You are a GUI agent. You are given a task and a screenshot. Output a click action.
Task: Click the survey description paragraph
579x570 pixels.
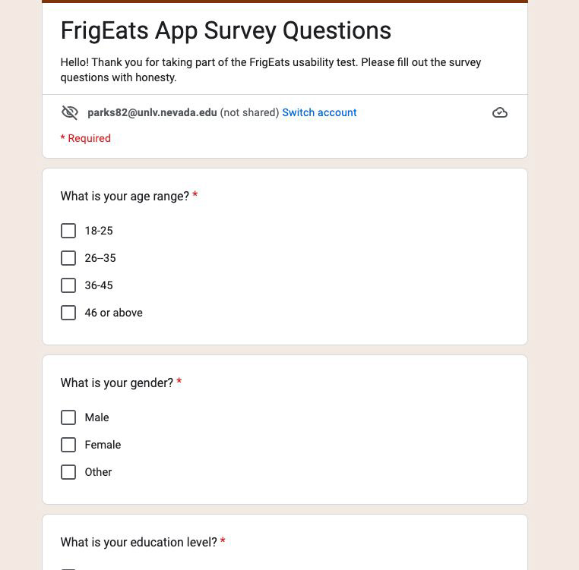271,70
